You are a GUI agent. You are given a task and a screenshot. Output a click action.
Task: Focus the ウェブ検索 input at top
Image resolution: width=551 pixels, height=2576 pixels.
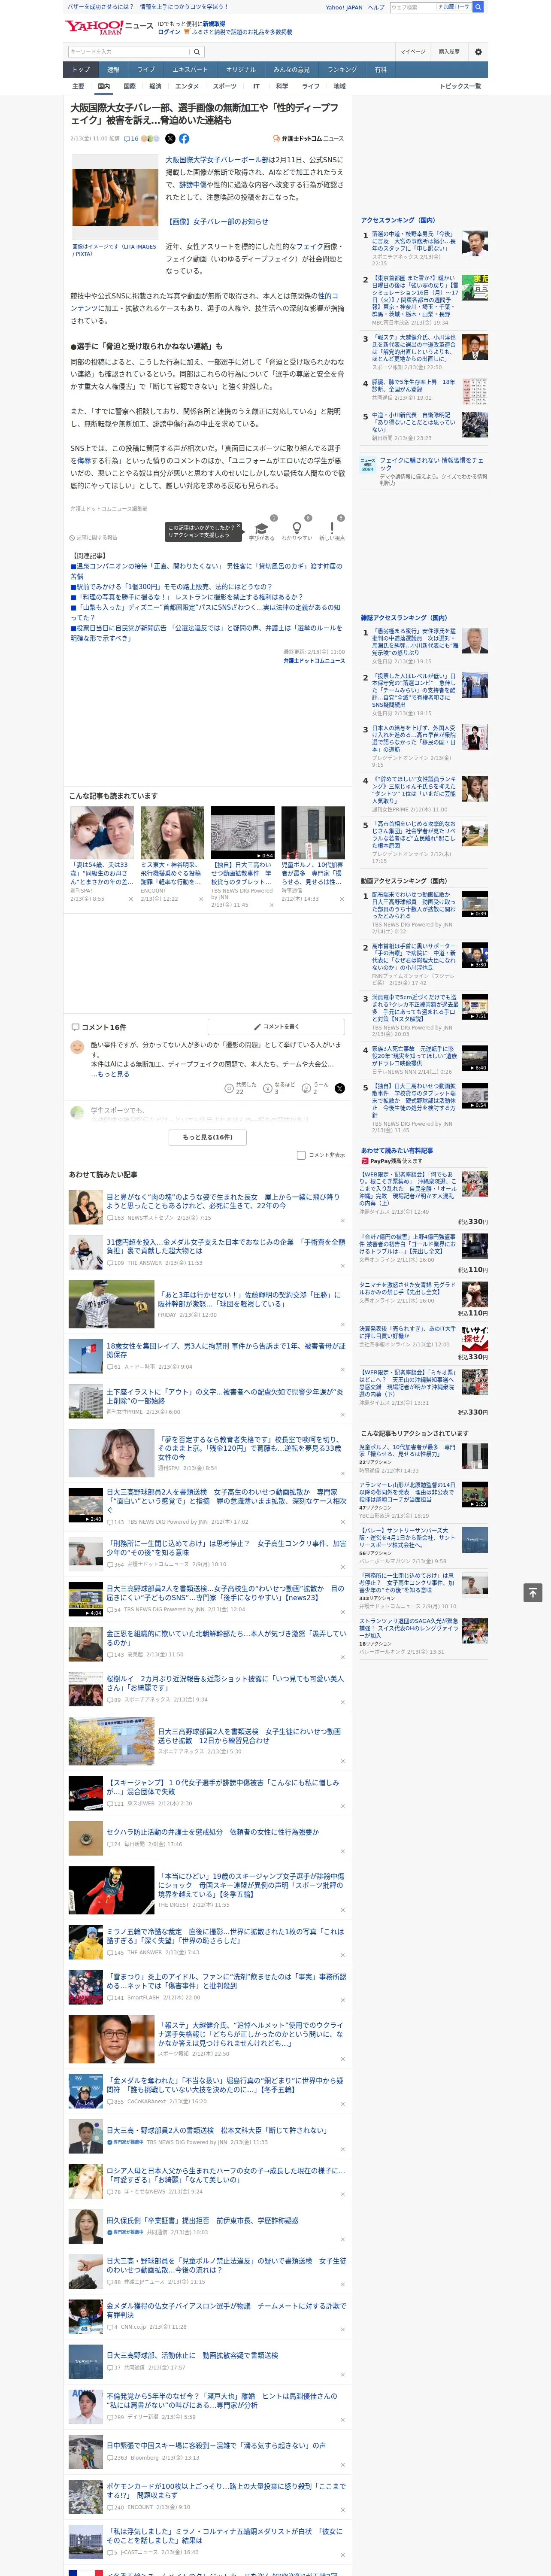click(x=413, y=7)
